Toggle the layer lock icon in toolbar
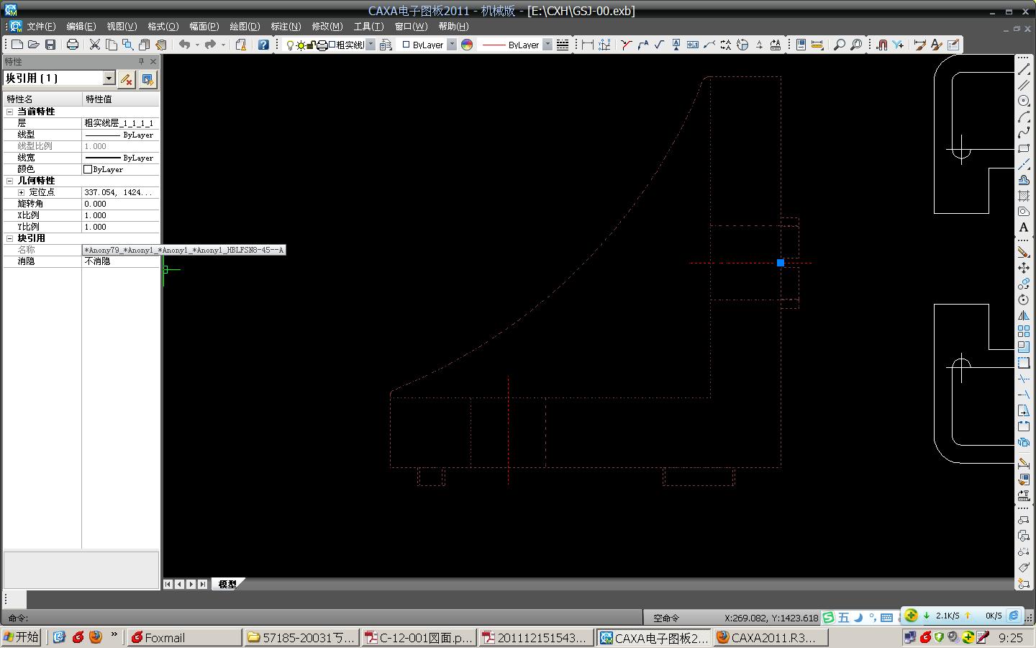Screen dimensions: 1036x648 point(312,45)
